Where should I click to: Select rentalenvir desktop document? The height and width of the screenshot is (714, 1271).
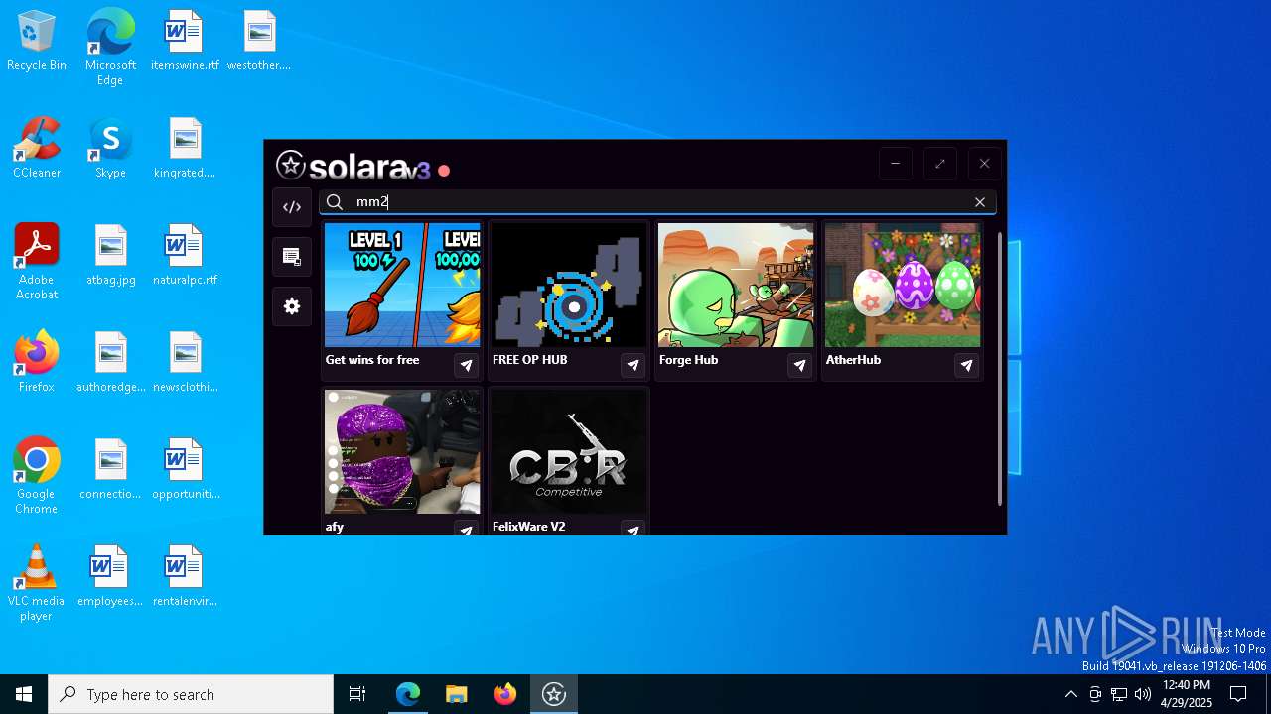[185, 577]
